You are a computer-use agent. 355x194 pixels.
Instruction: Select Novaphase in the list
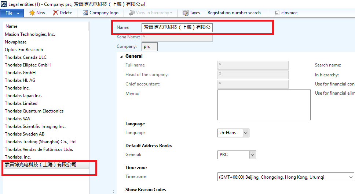(x=16, y=42)
